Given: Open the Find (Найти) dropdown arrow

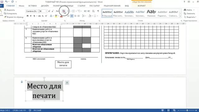Looking at the screenshot, I should pos(194,10).
